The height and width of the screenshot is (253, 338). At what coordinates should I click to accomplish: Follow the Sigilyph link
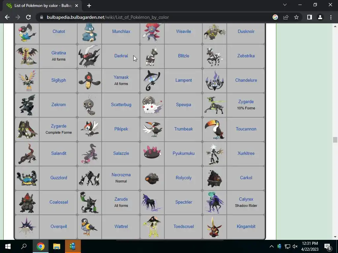tap(59, 80)
